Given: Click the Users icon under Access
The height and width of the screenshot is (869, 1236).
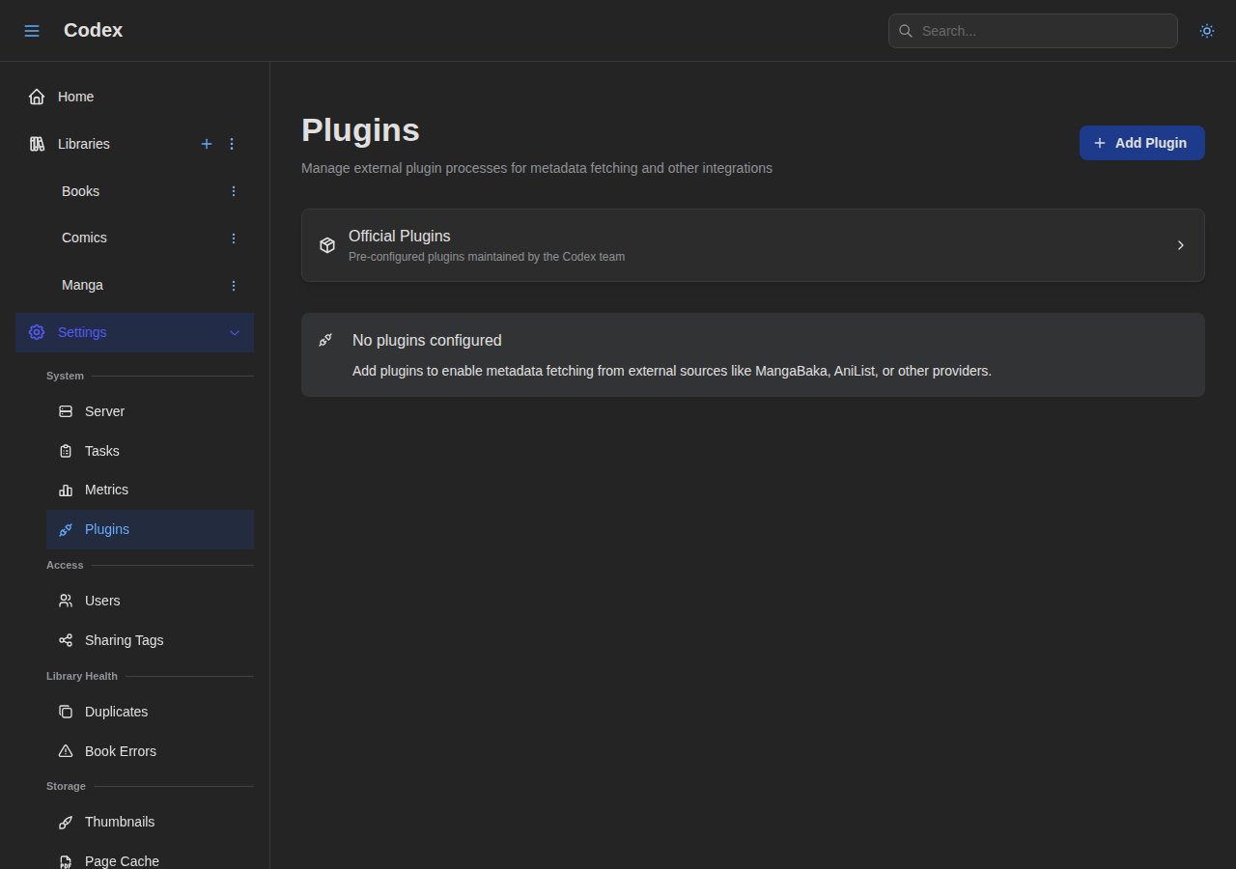Looking at the screenshot, I should [66, 601].
